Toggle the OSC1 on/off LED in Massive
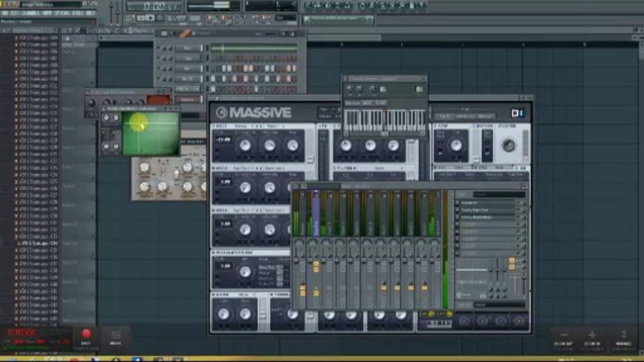 click(214, 125)
